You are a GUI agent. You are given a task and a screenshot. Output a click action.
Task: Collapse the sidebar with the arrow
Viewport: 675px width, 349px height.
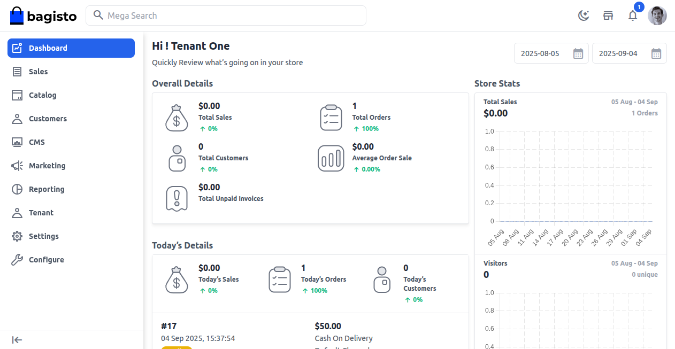(x=17, y=340)
